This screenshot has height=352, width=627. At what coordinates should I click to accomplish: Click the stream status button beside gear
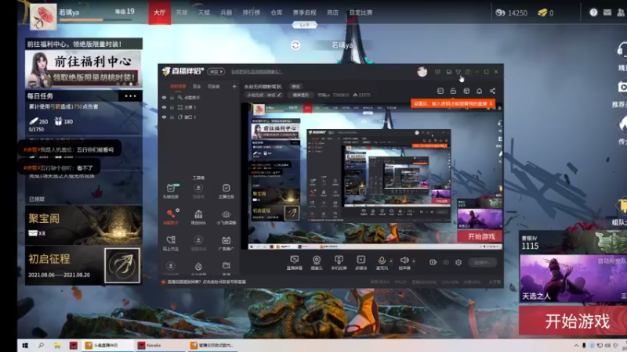pos(482,263)
